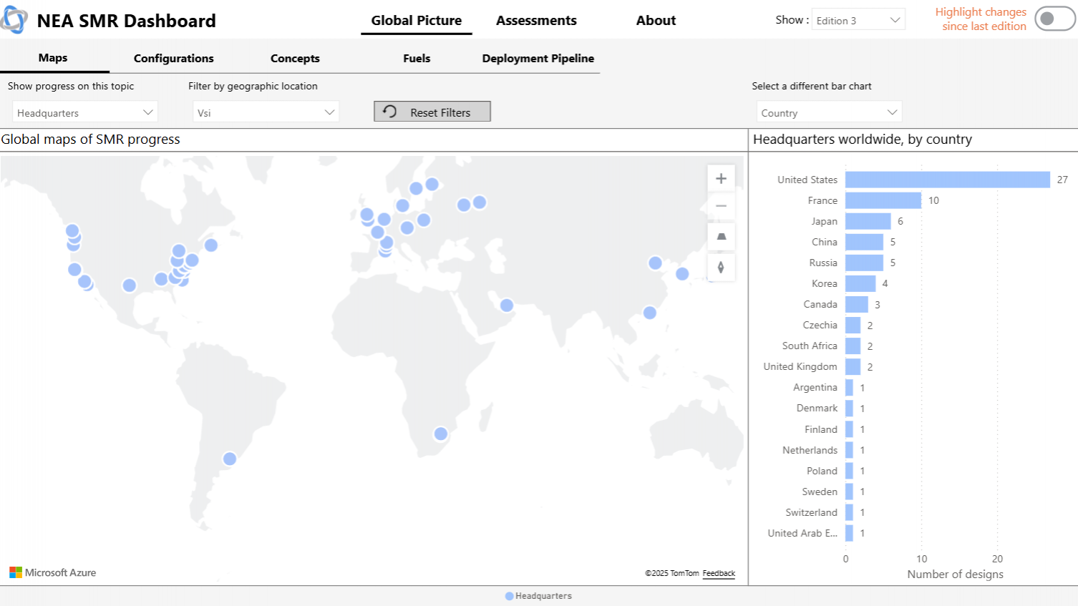
Task: Open the Edition 3 dropdown
Action: tap(858, 20)
